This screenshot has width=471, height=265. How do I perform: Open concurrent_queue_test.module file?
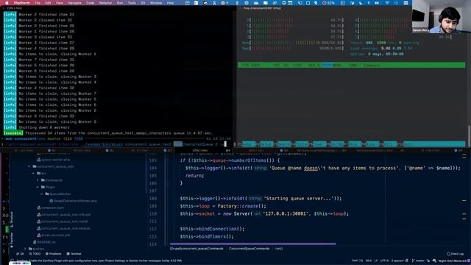pos(63,228)
